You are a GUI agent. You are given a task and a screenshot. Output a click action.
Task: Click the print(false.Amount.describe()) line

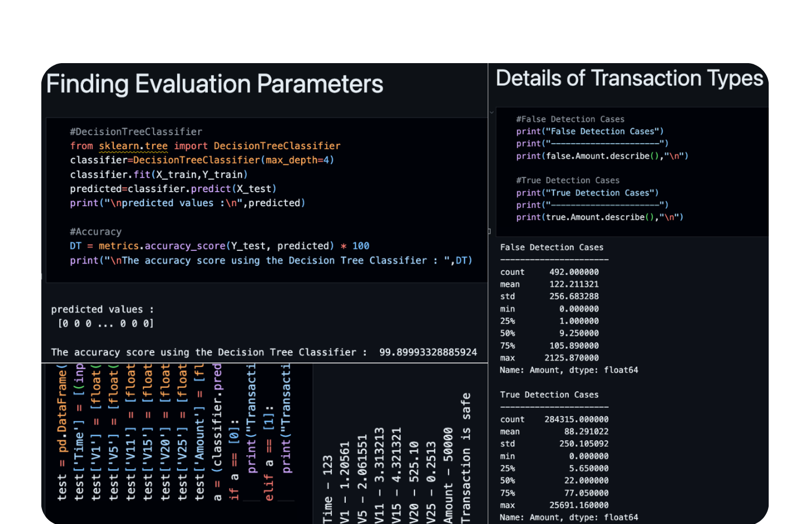pos(602,156)
